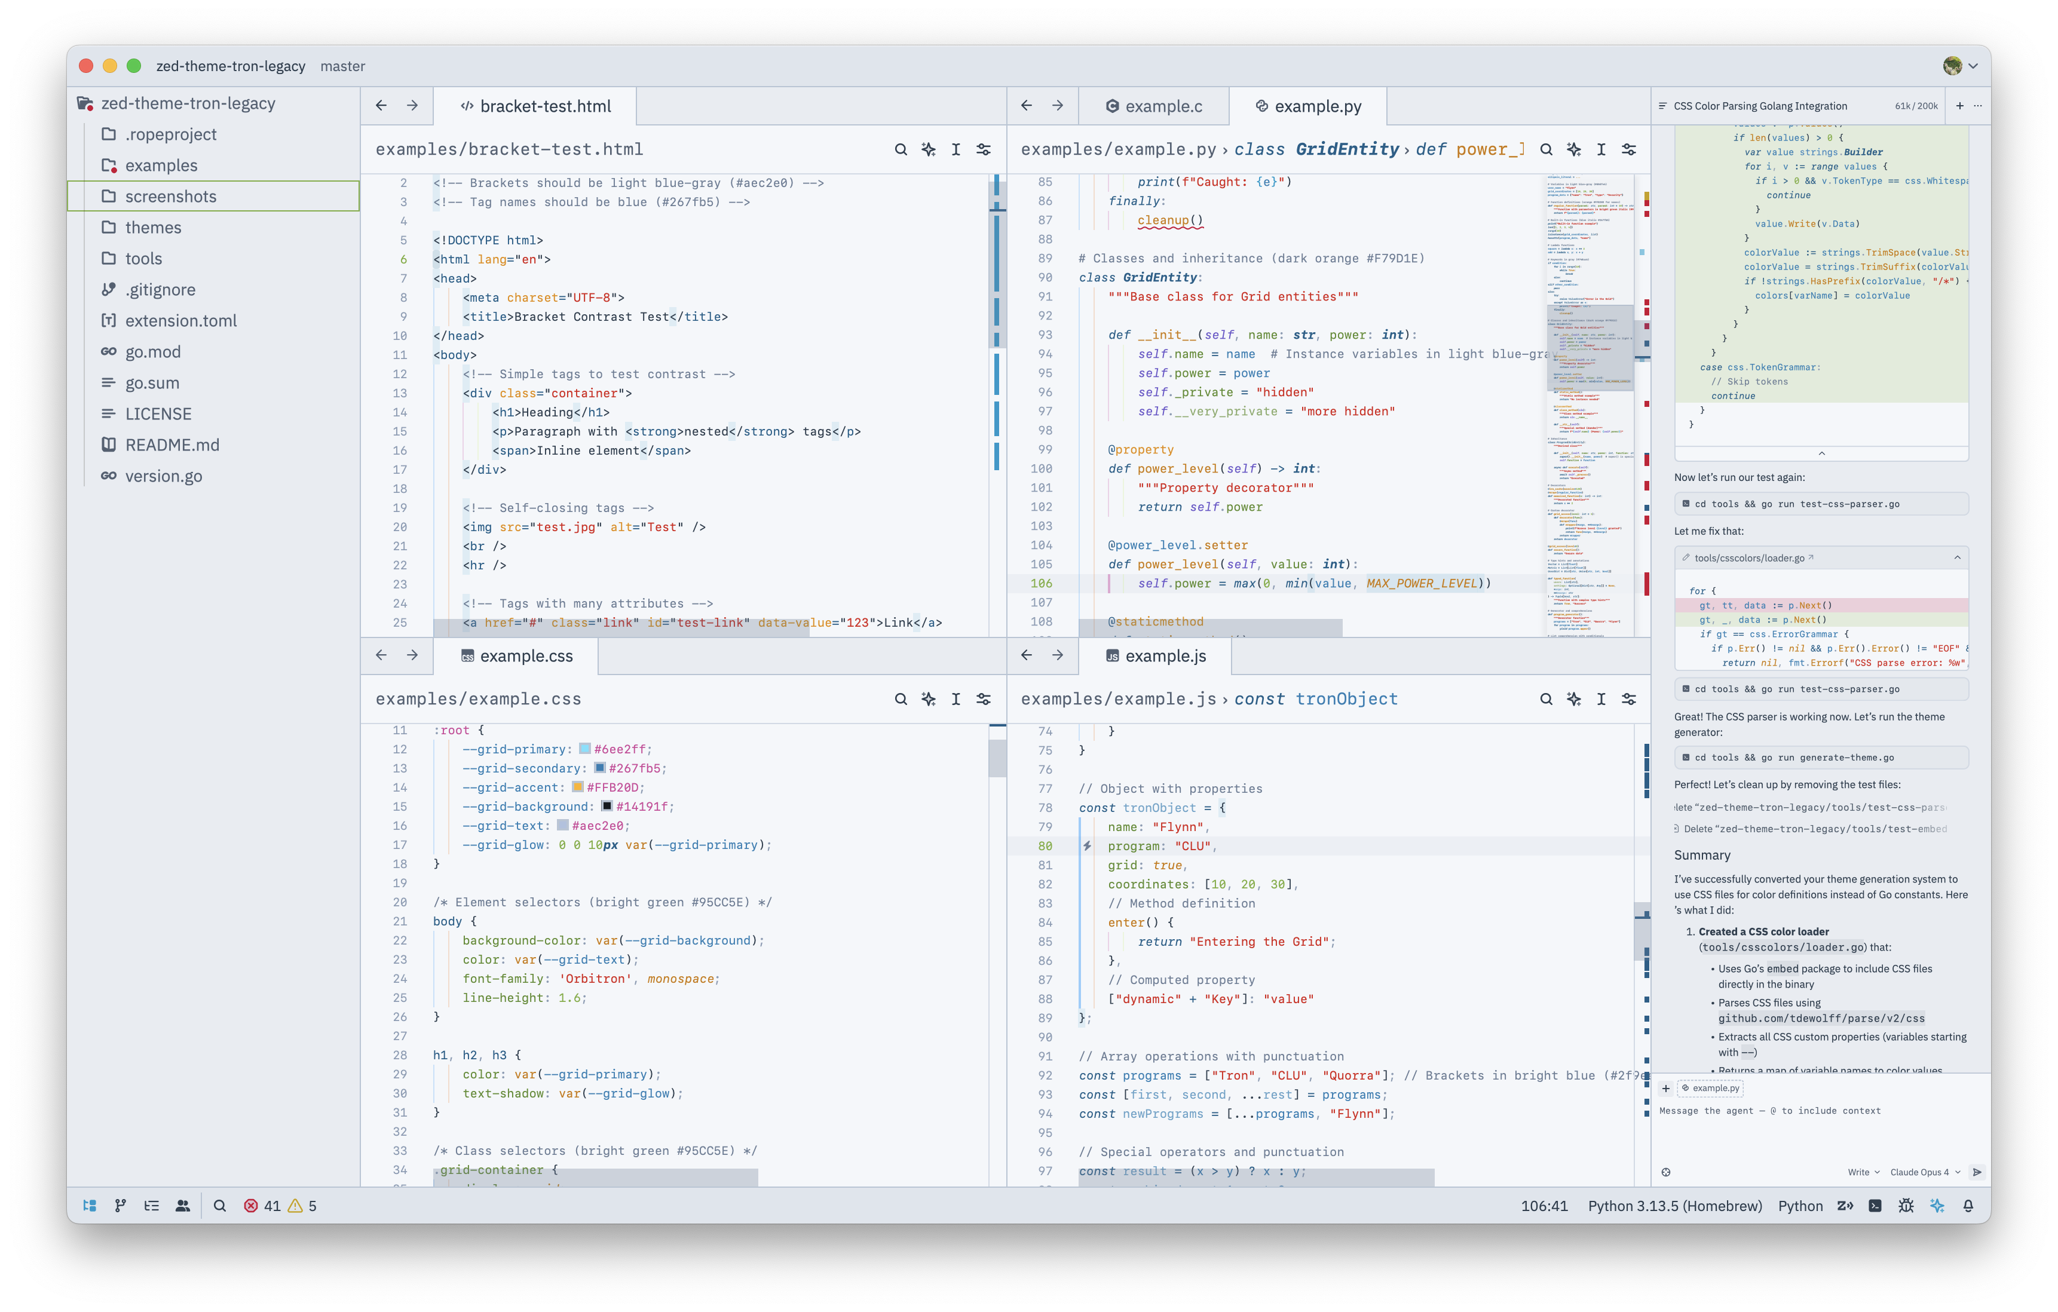Open agent thread history menu icon

click(x=1662, y=106)
